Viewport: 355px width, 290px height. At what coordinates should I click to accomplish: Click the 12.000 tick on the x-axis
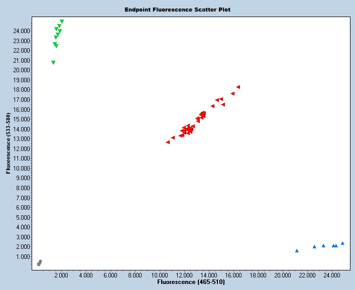pos(184,275)
